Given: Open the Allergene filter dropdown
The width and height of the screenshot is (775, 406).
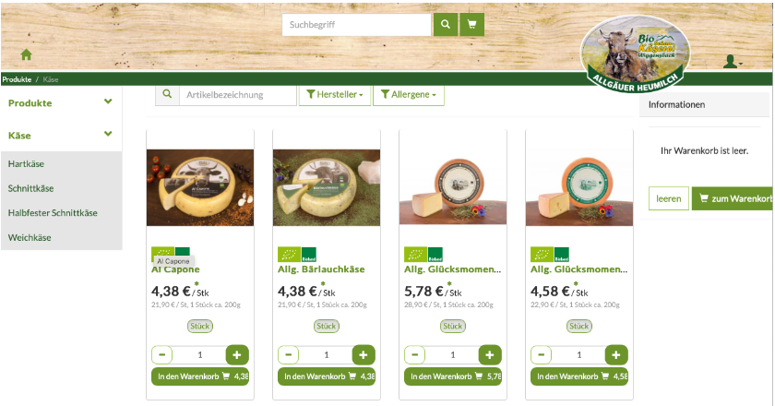Looking at the screenshot, I should (x=408, y=94).
